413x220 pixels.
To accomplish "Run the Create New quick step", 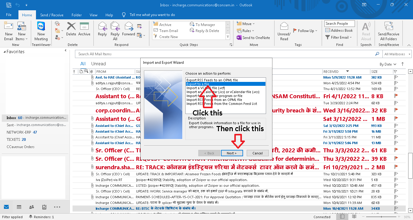I will 166,37.
